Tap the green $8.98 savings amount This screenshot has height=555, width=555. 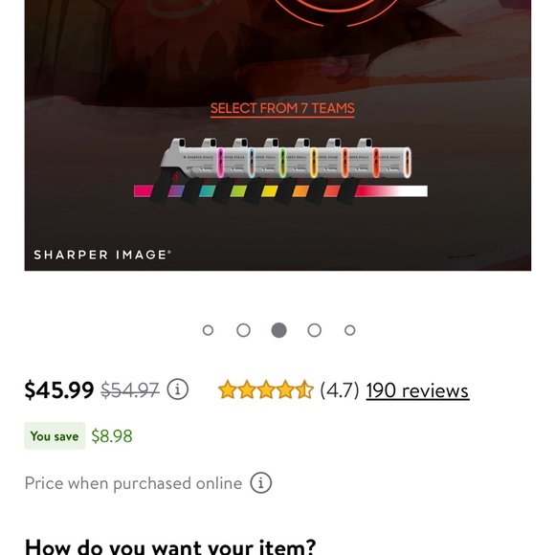click(x=112, y=436)
